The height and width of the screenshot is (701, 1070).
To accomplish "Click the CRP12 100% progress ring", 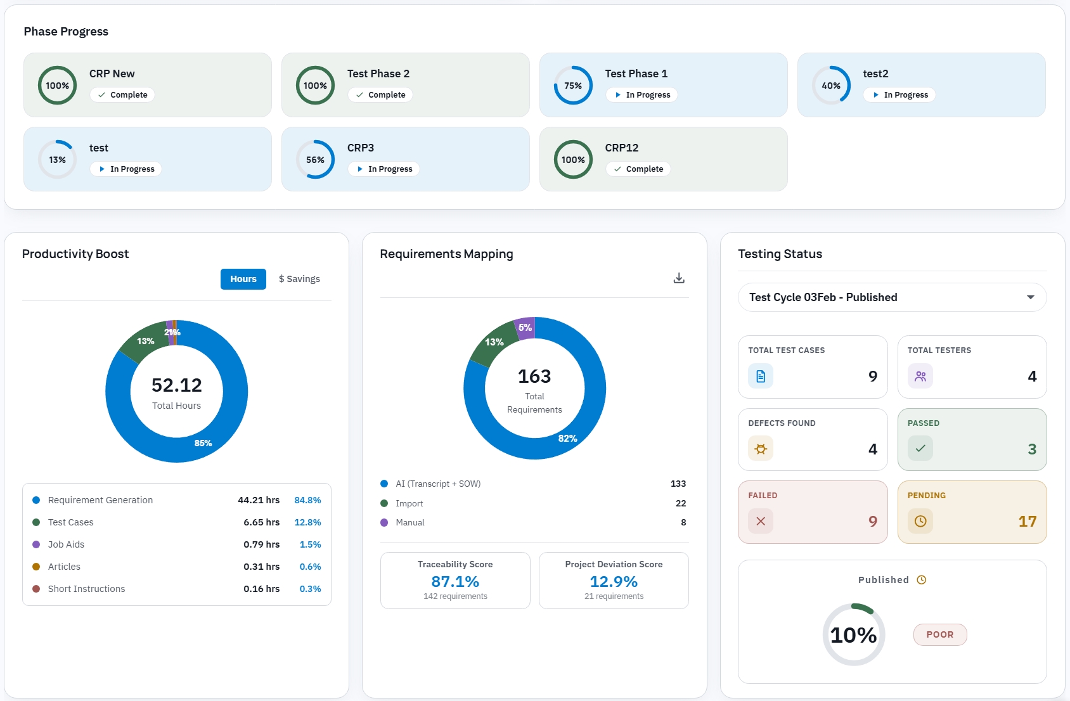I will click(573, 159).
